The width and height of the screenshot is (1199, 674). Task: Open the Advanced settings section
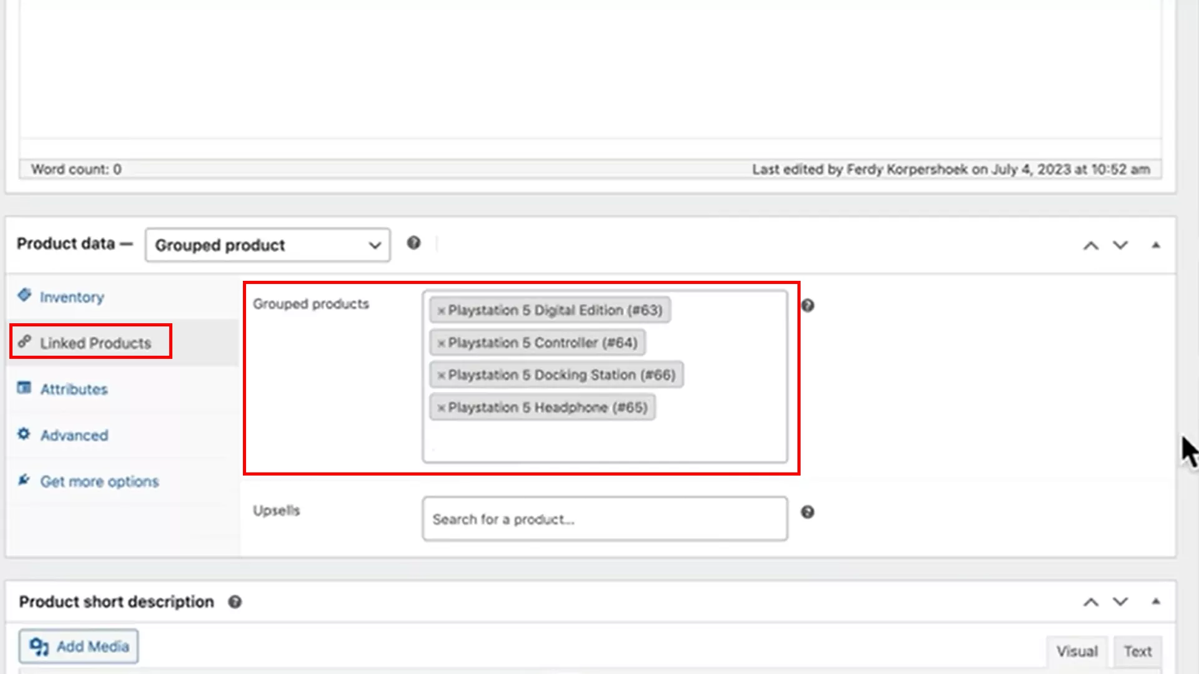click(74, 435)
